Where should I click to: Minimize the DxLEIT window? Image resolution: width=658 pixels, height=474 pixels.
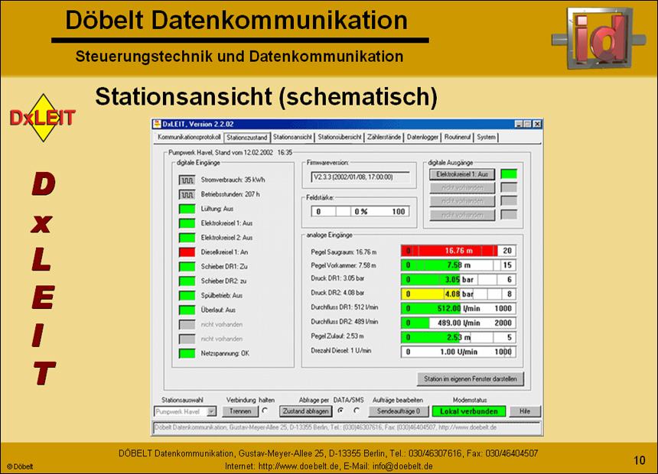pos(519,124)
